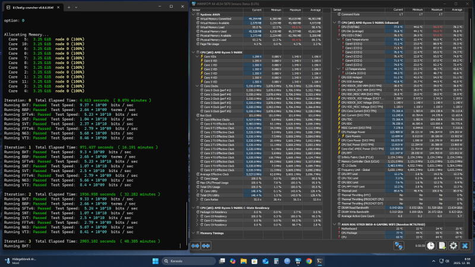Screen dimensions: 475x267
Task: Click left pane Average column header
Action: (x=312, y=10)
